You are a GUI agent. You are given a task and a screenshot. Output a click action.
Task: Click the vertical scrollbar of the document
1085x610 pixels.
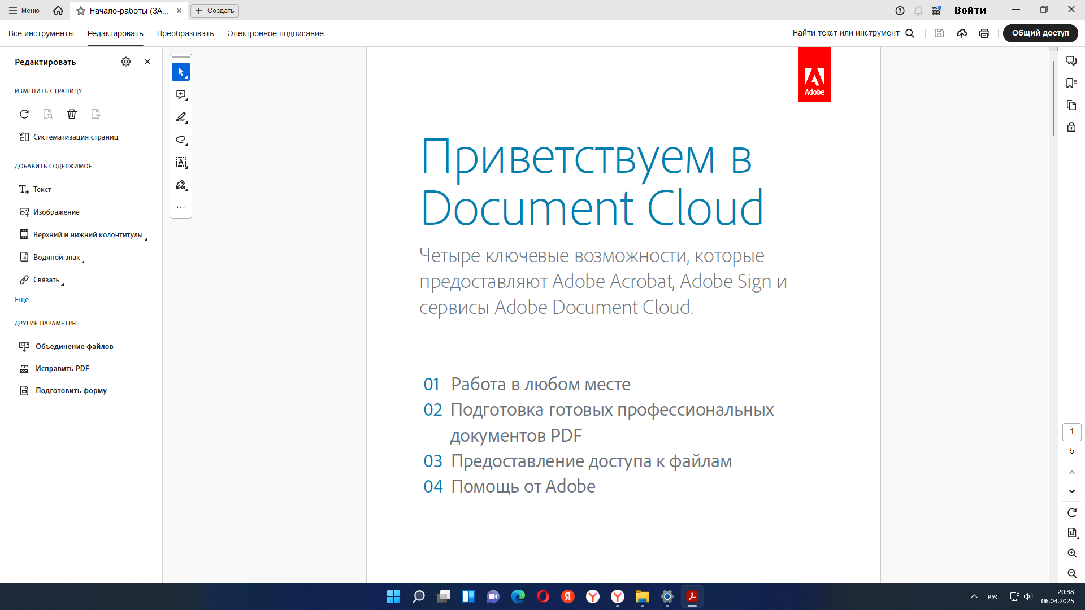(1053, 99)
